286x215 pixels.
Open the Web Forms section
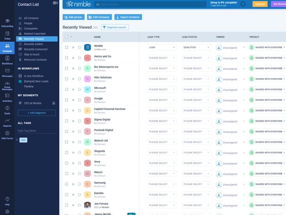7,135
